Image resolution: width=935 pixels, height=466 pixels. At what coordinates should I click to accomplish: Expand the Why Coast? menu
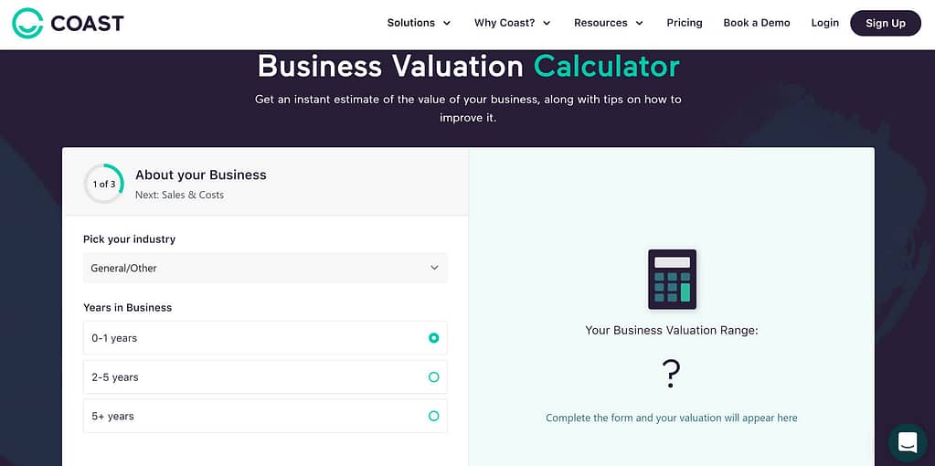click(x=512, y=23)
